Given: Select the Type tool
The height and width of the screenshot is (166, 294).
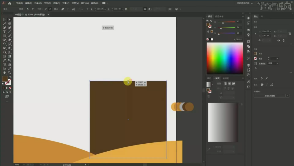Looking at the screenshot, I should point(4,32).
